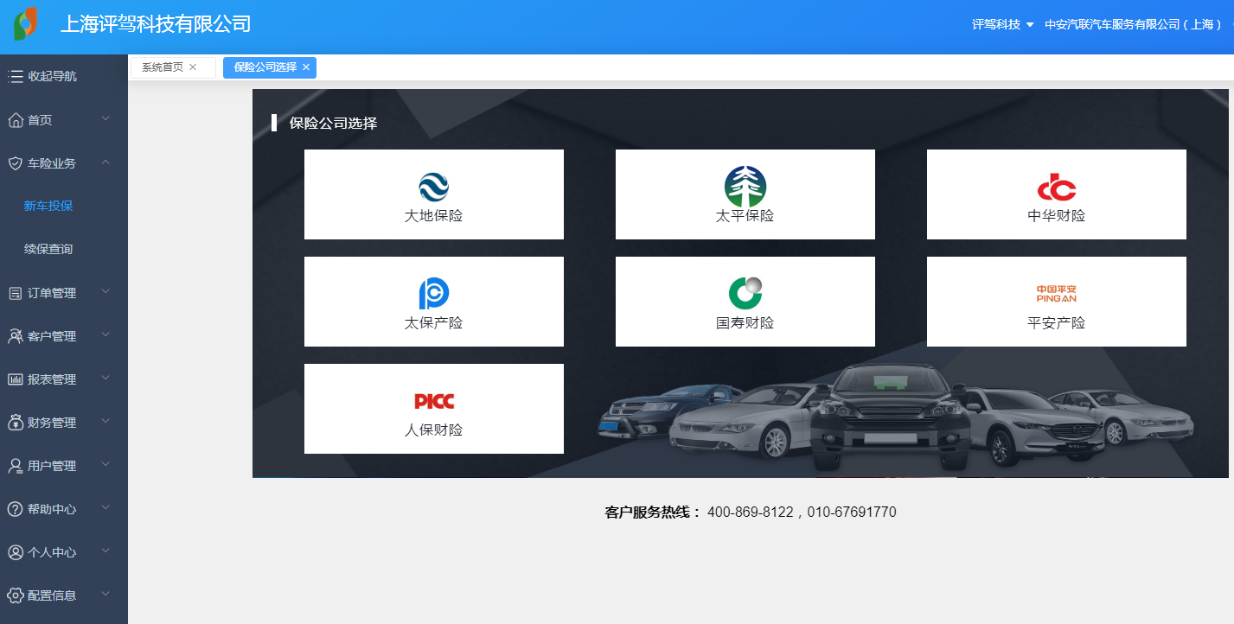
Task: Click the 配置信息 label in the sidebar
Action: click(52, 595)
